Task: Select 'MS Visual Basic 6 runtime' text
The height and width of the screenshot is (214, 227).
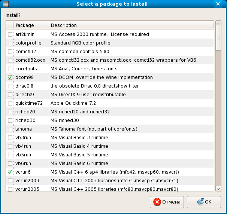Action: click(79, 163)
